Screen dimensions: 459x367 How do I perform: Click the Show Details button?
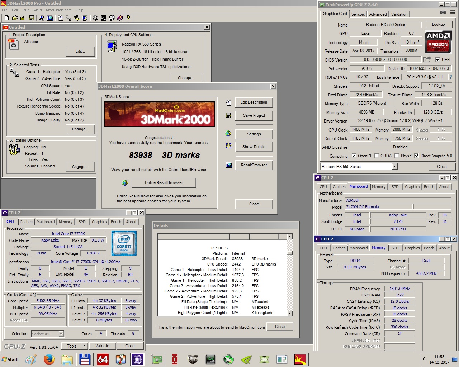tap(254, 147)
